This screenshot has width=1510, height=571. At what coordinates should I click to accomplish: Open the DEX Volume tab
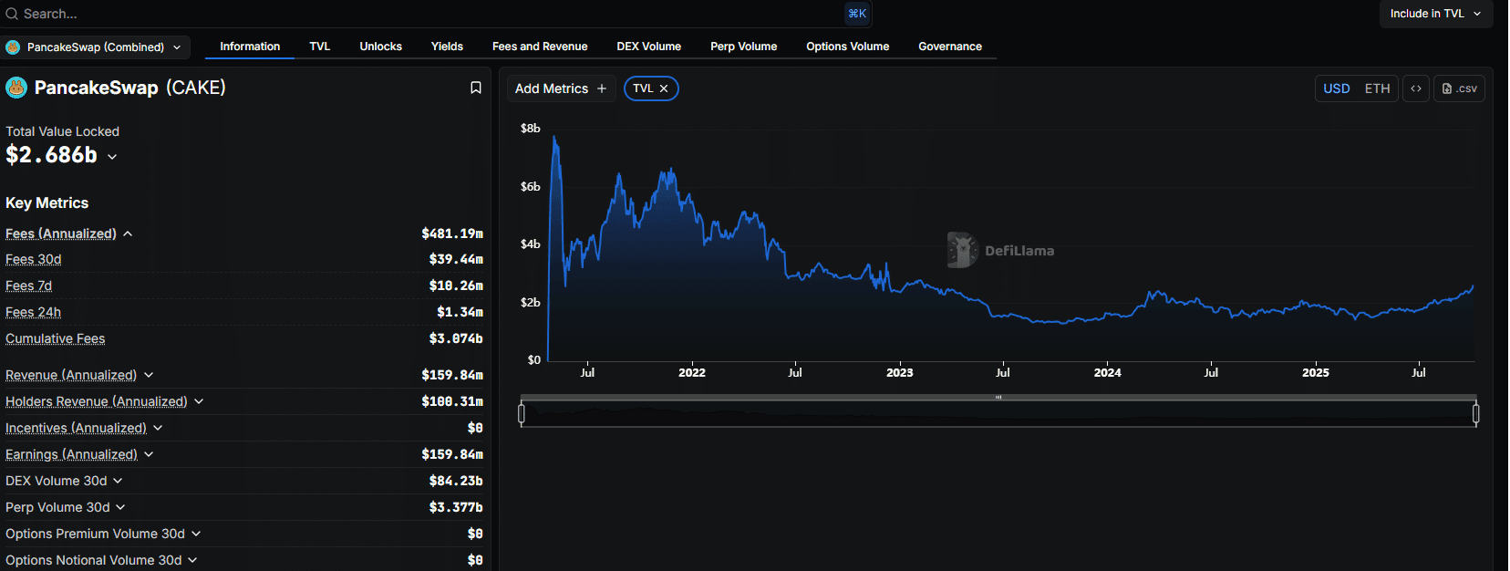[648, 47]
